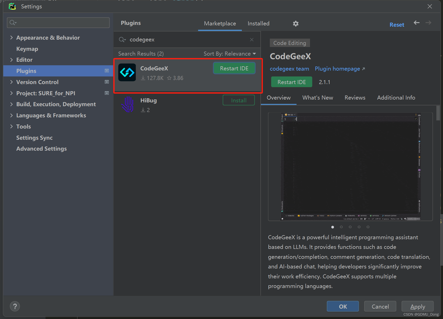Click the PyCharm logo in title bar
Image resolution: width=443 pixels, height=319 pixels.
[12, 6]
